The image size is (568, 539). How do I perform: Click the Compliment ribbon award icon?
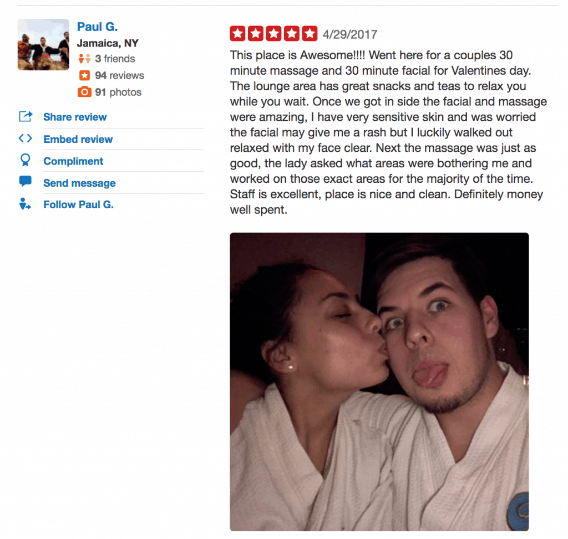(26, 160)
